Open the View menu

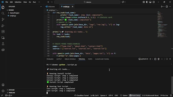pos(25,2)
